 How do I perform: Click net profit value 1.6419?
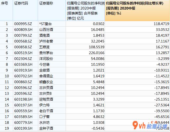[99, 76]
